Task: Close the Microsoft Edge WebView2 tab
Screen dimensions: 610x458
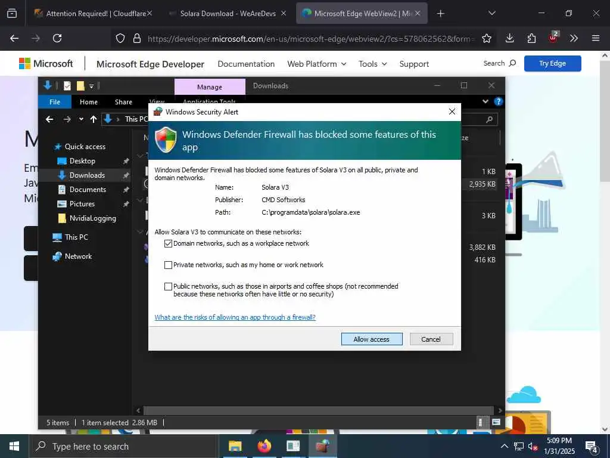Action: pyautogui.click(x=418, y=13)
